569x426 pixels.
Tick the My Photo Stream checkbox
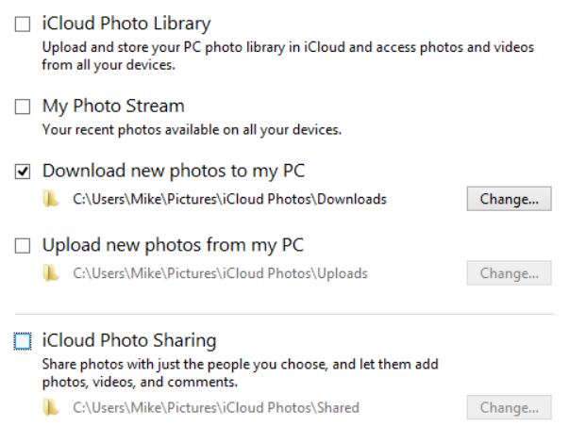click(x=23, y=107)
